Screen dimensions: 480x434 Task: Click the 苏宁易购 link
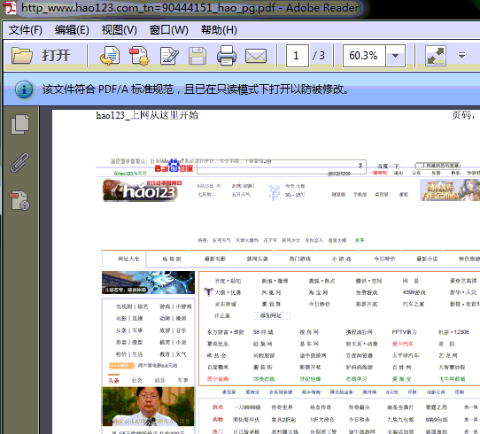click(x=218, y=379)
